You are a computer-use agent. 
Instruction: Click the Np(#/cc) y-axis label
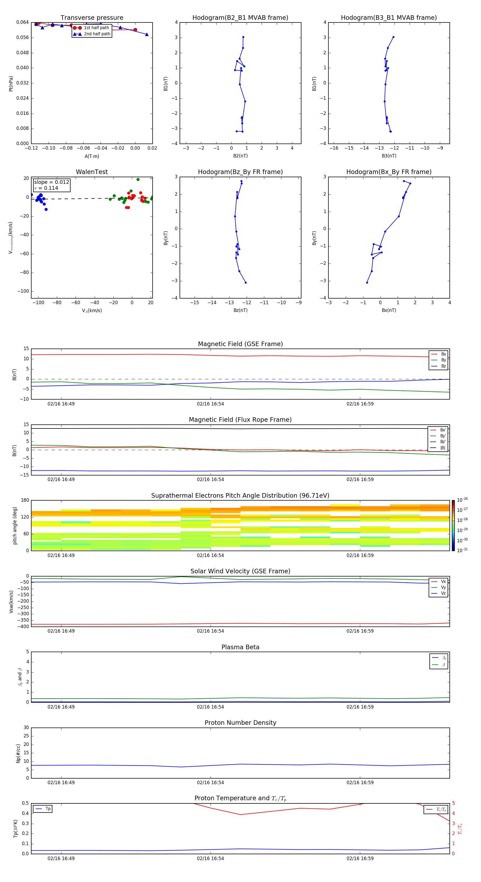(x=18, y=753)
